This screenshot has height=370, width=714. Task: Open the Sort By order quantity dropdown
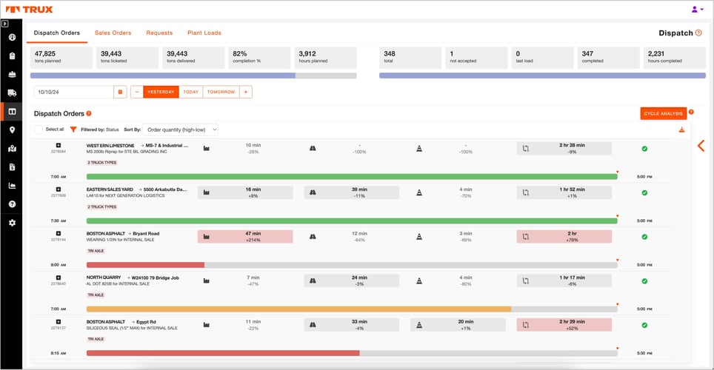click(180, 129)
